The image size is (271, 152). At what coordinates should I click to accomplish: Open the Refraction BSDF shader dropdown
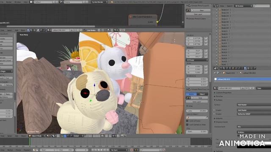click(x=254, y=114)
